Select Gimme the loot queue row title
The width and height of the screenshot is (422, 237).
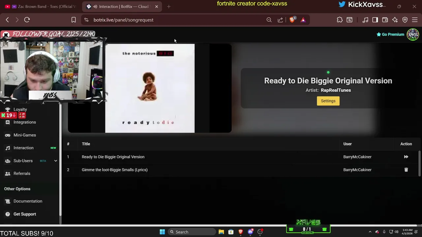pyautogui.click(x=114, y=170)
